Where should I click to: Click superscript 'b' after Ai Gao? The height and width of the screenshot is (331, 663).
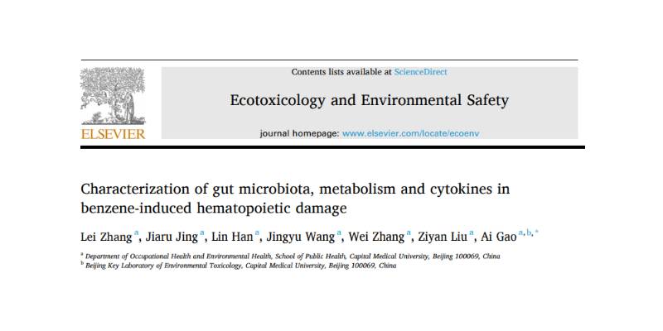click(530, 233)
